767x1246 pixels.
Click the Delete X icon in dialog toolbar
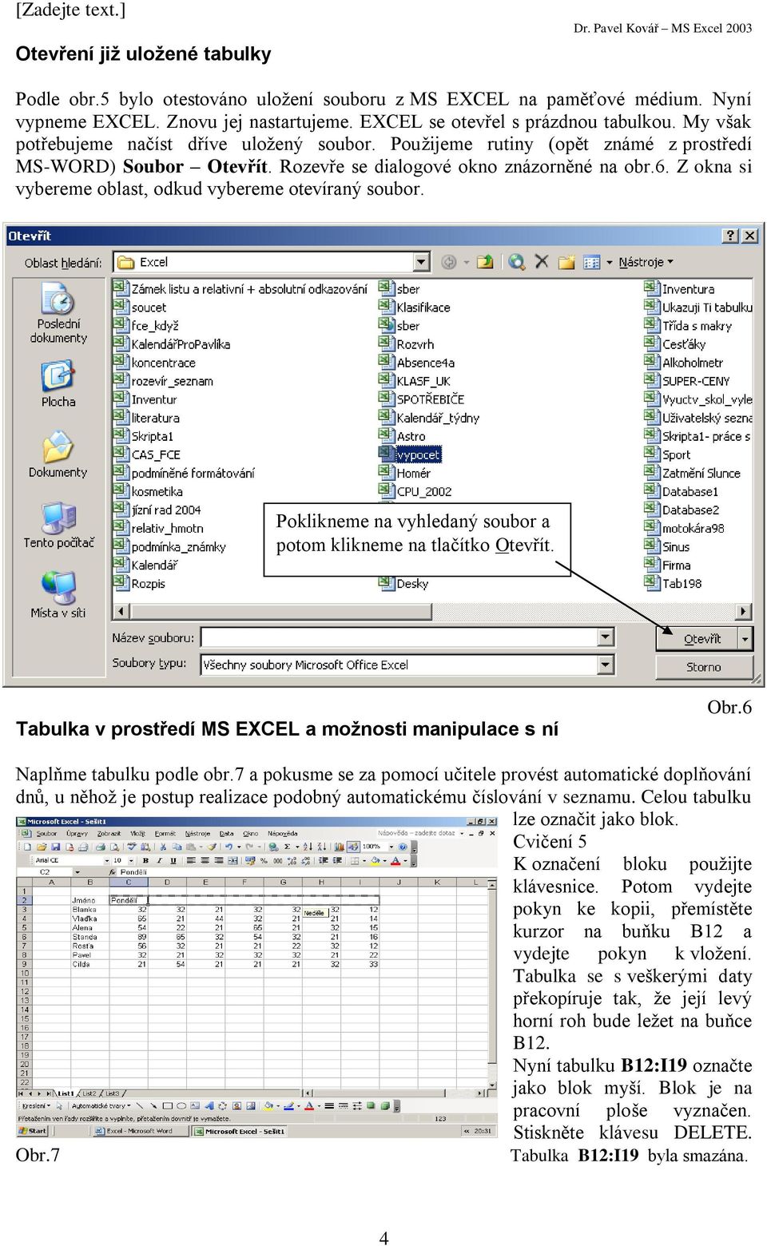pyautogui.click(x=542, y=261)
